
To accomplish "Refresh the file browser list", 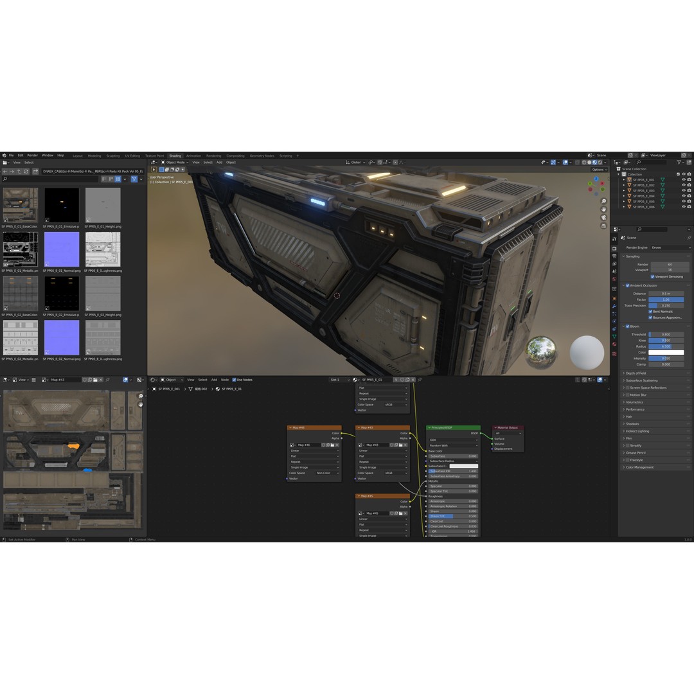I will click(x=26, y=172).
